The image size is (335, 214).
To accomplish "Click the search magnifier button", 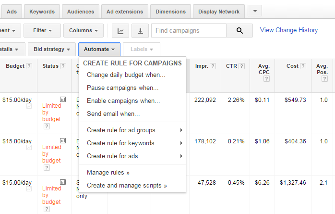I will pos(239,31).
